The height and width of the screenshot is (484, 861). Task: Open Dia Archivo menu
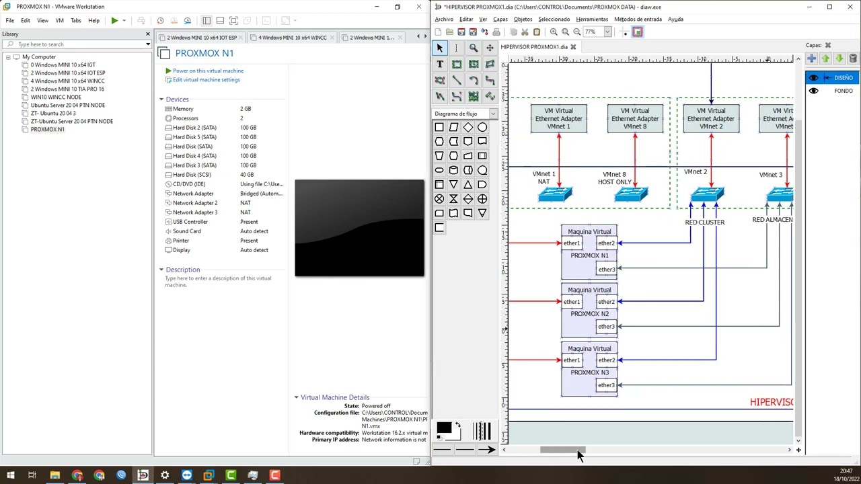tap(444, 19)
